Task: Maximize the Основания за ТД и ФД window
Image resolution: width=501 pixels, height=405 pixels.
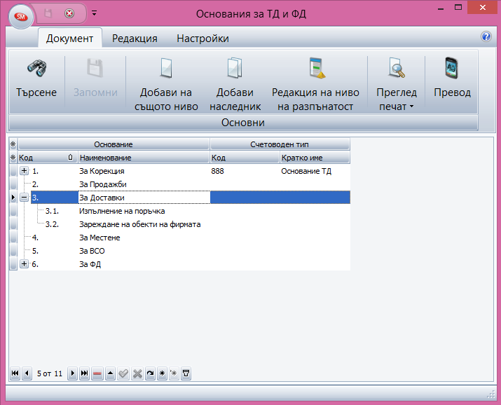Action: click(458, 7)
